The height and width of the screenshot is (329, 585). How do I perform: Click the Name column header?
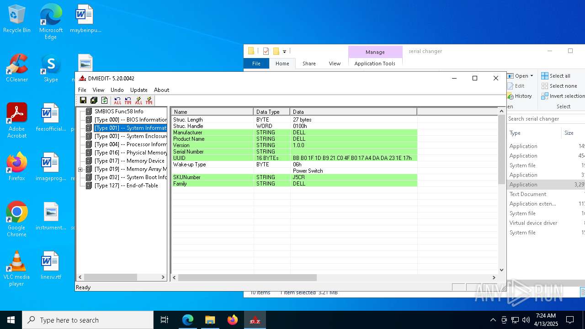tap(212, 111)
